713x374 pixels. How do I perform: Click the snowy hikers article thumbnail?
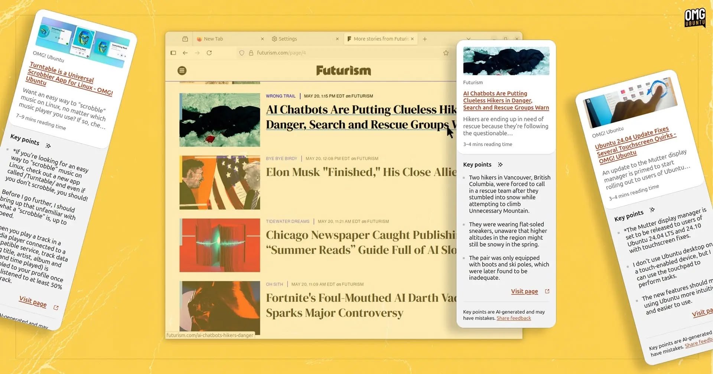[x=219, y=119]
